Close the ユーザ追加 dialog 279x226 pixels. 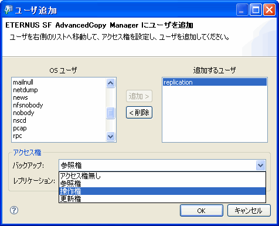[x=269, y=10]
